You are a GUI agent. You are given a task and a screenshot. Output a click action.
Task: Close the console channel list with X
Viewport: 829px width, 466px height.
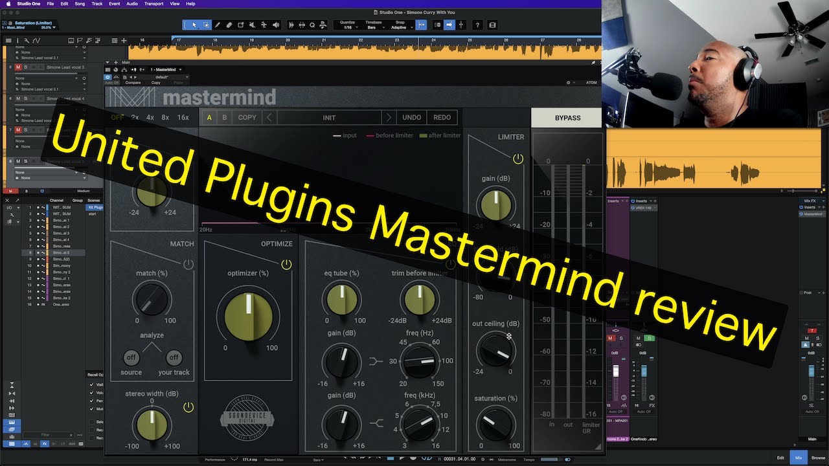(x=8, y=200)
